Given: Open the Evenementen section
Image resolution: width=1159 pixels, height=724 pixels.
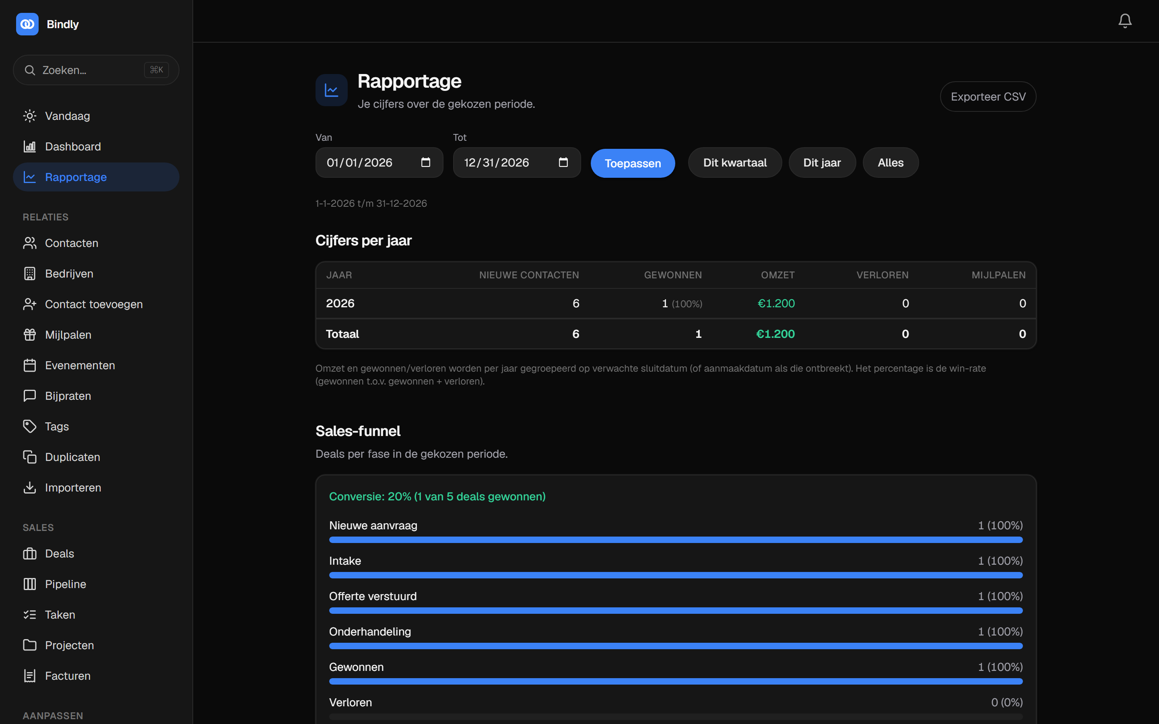Looking at the screenshot, I should coord(96,365).
